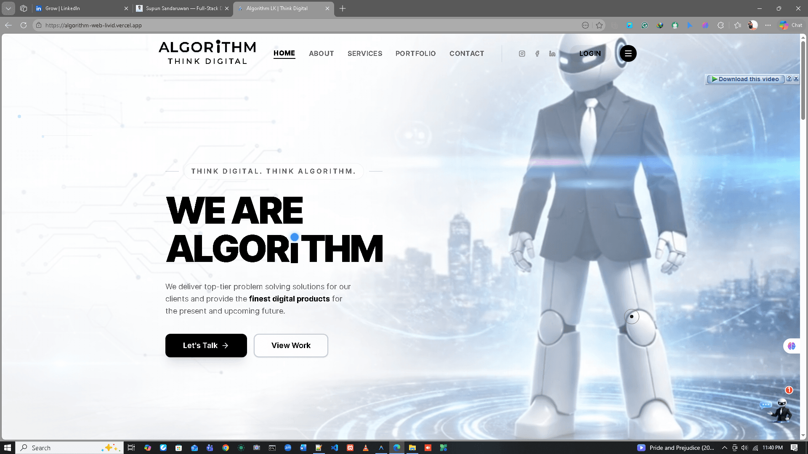The height and width of the screenshot is (454, 808).
Task: Open tab actions menu chevron
Action: click(8, 8)
